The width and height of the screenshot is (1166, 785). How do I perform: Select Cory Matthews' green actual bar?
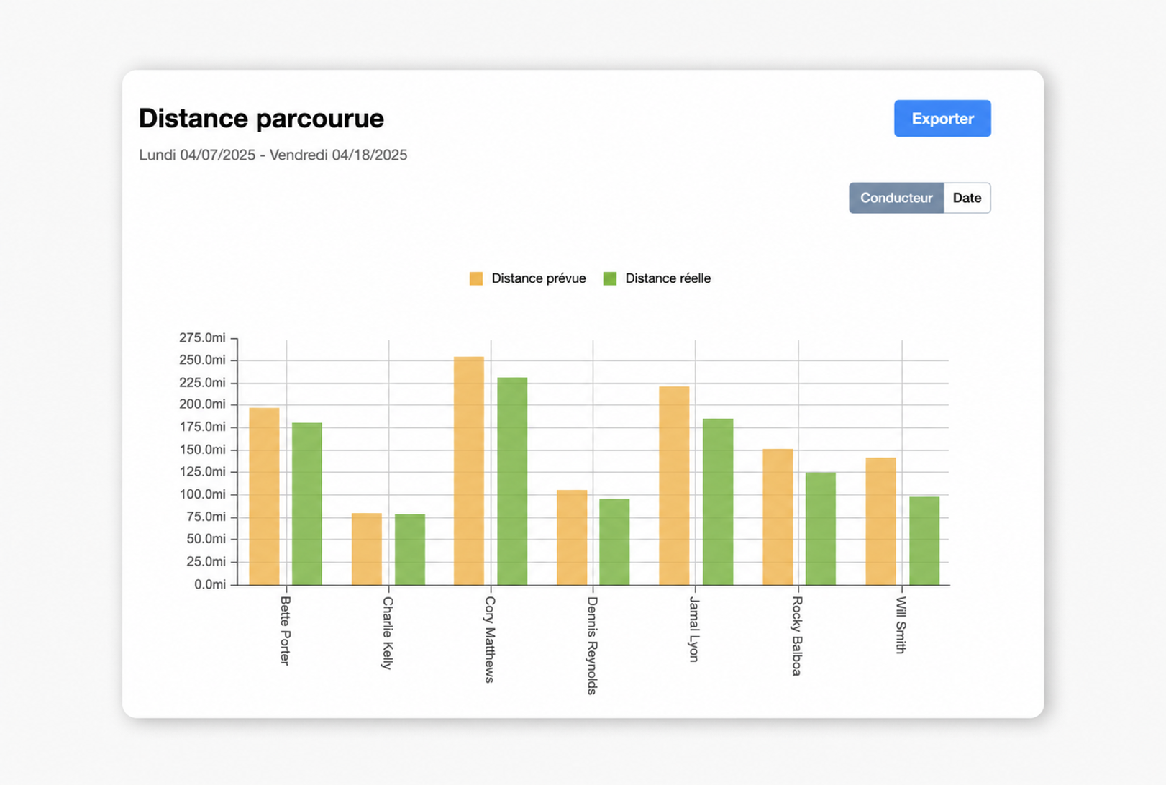click(x=512, y=481)
